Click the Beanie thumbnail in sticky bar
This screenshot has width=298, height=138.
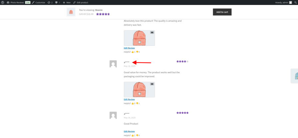71,12
